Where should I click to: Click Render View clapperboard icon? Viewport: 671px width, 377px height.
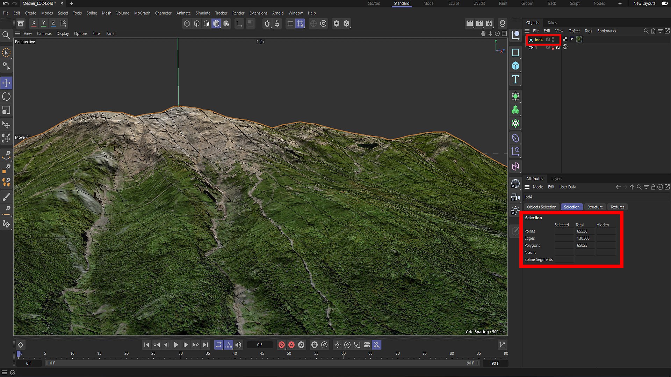[x=469, y=23]
